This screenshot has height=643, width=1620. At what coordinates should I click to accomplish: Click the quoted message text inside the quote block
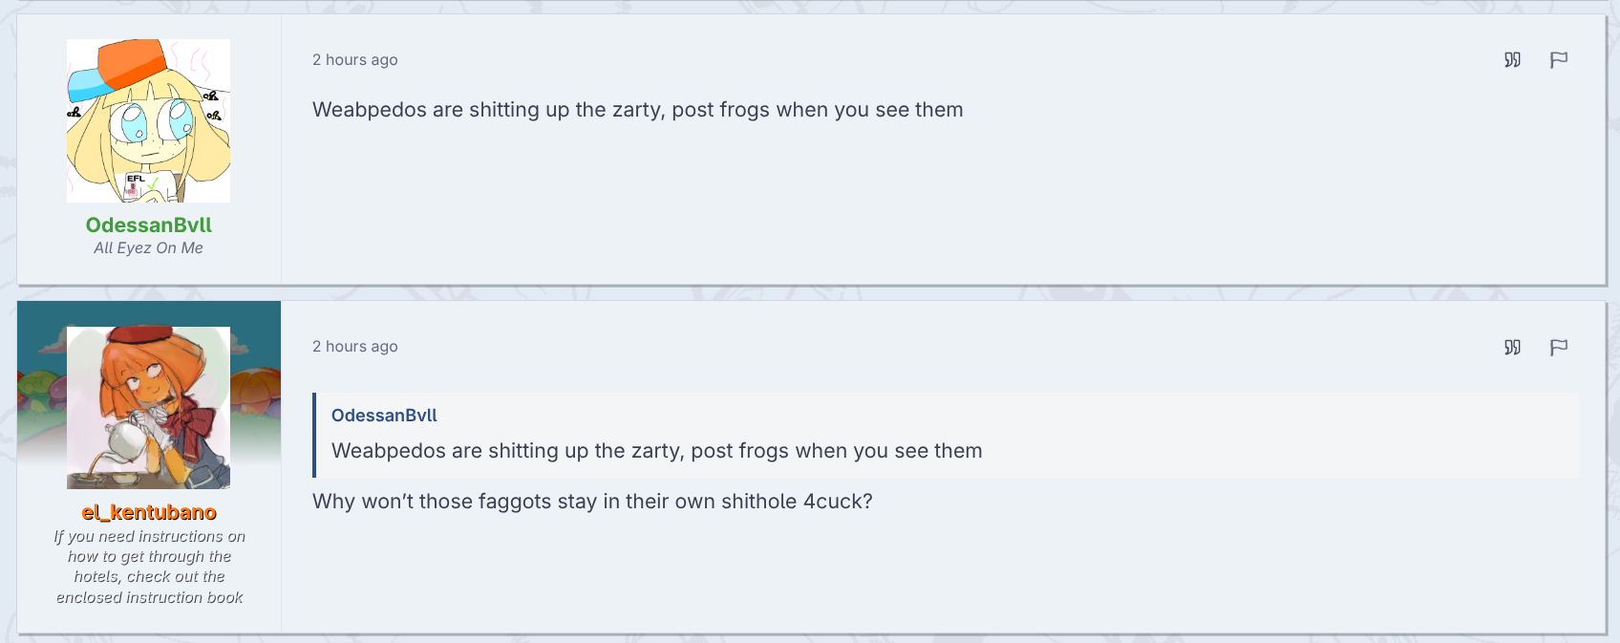coord(656,451)
